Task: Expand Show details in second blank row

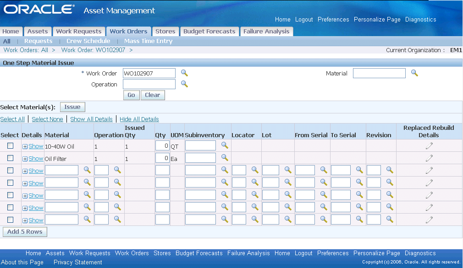Action: coord(33,183)
